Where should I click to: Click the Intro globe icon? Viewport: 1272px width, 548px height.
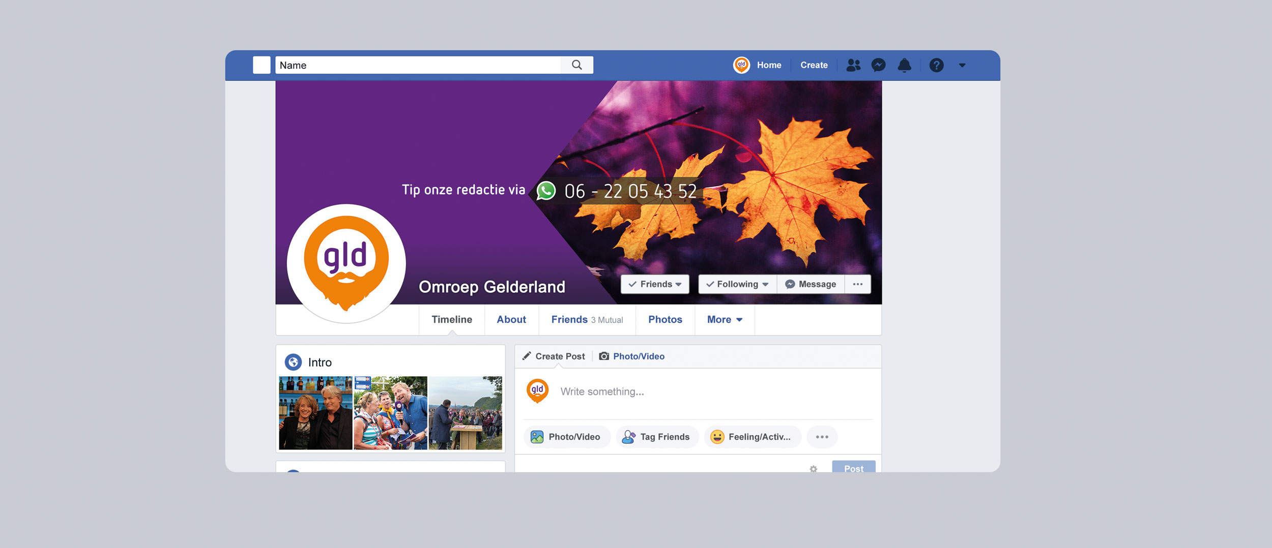coord(293,362)
